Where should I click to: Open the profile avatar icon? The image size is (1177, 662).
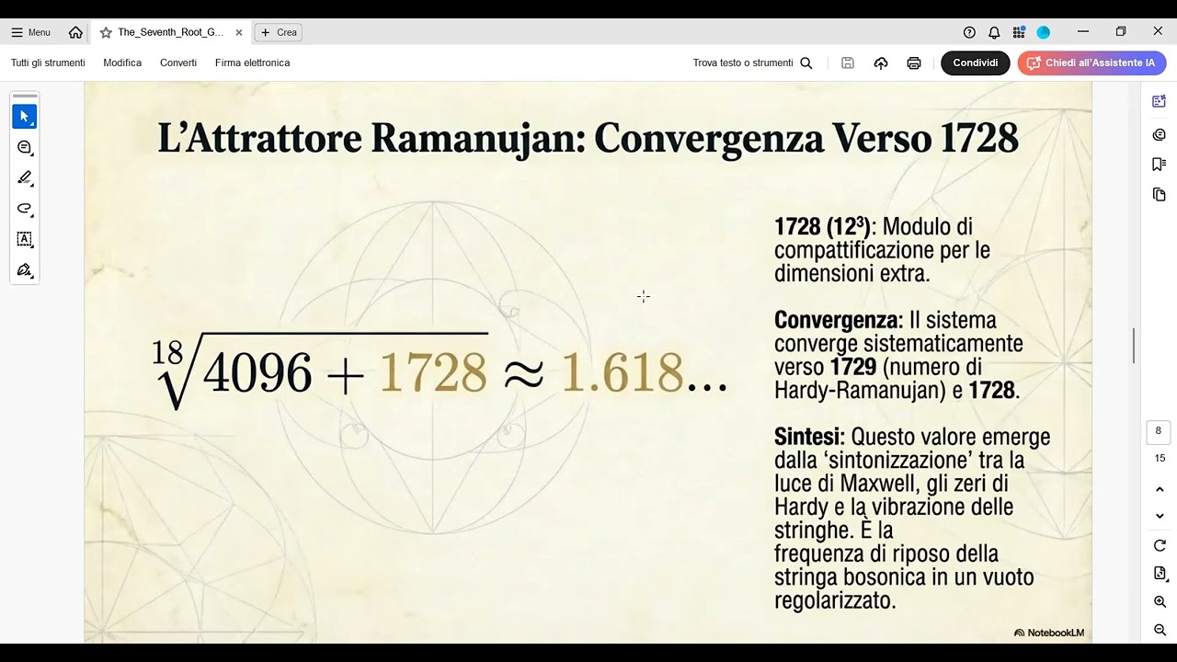coord(1044,32)
